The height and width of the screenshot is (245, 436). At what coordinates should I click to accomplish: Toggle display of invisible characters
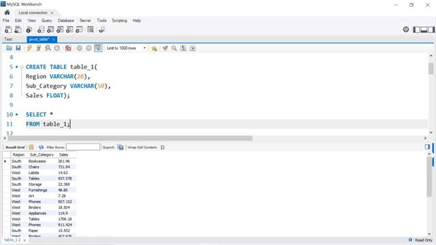183,48
